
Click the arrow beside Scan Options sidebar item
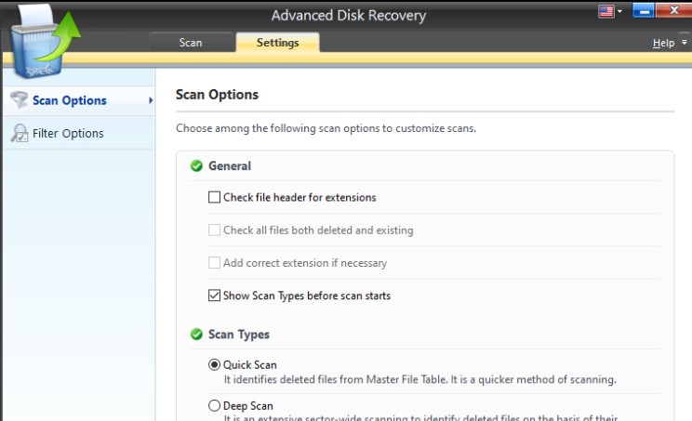click(151, 100)
